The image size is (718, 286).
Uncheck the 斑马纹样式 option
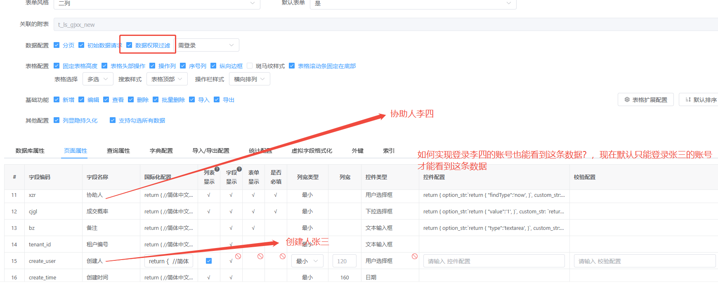click(250, 66)
